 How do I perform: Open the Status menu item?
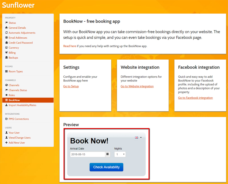click(x=12, y=23)
